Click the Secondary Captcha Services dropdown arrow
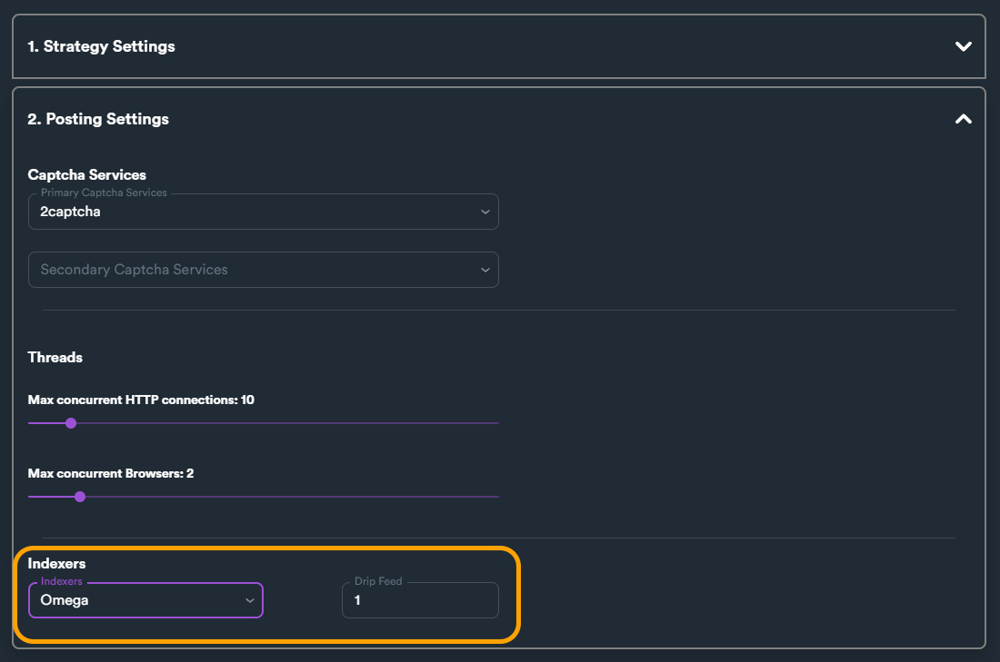 (485, 270)
